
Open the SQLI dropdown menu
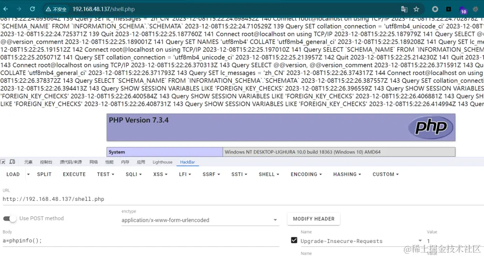pyautogui.click(x=134, y=174)
